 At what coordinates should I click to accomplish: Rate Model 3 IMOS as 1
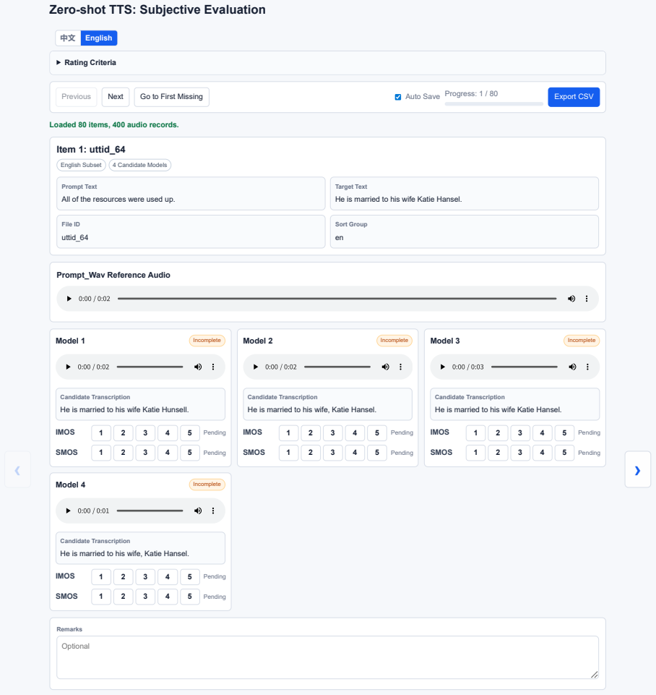[x=475, y=433]
